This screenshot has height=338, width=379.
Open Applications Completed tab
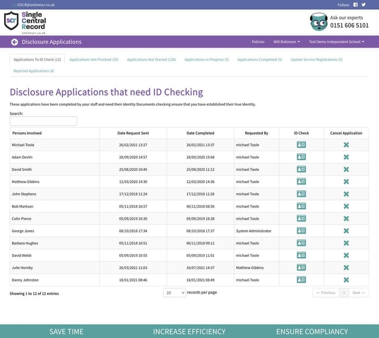pyautogui.click(x=260, y=60)
